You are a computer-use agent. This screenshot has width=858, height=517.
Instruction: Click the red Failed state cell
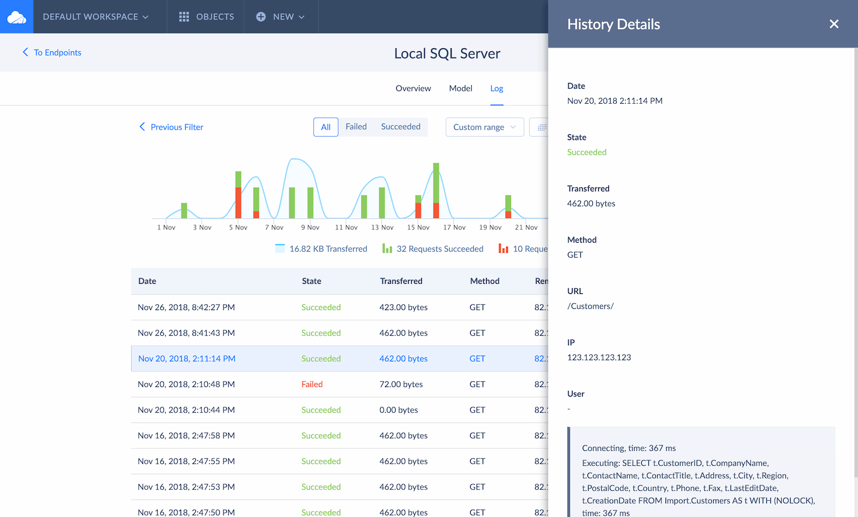point(312,384)
